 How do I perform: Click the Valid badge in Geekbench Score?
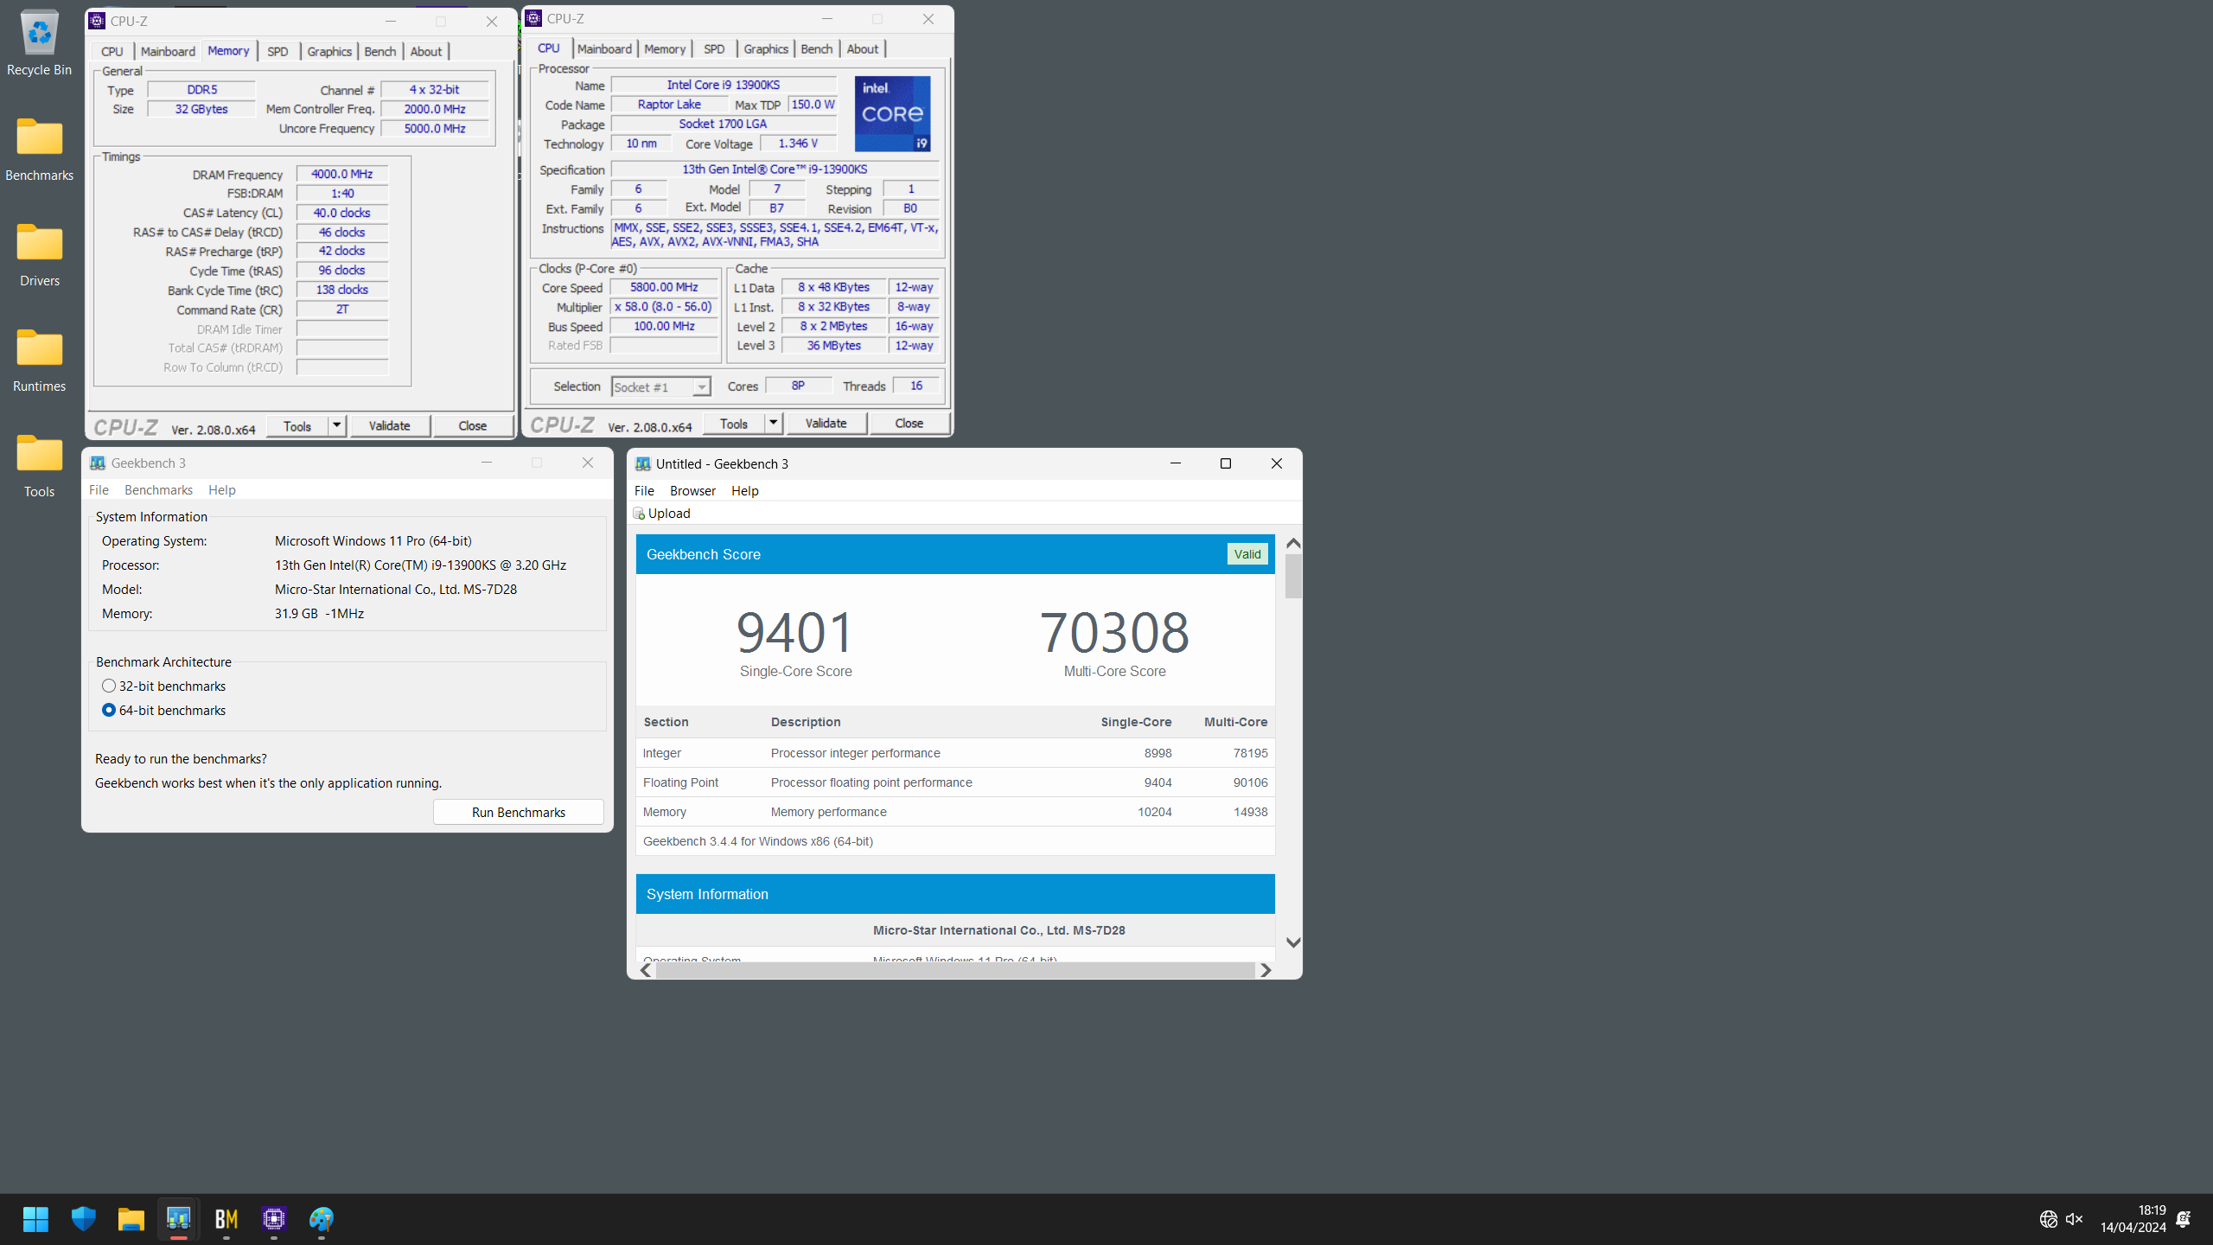1247,554
